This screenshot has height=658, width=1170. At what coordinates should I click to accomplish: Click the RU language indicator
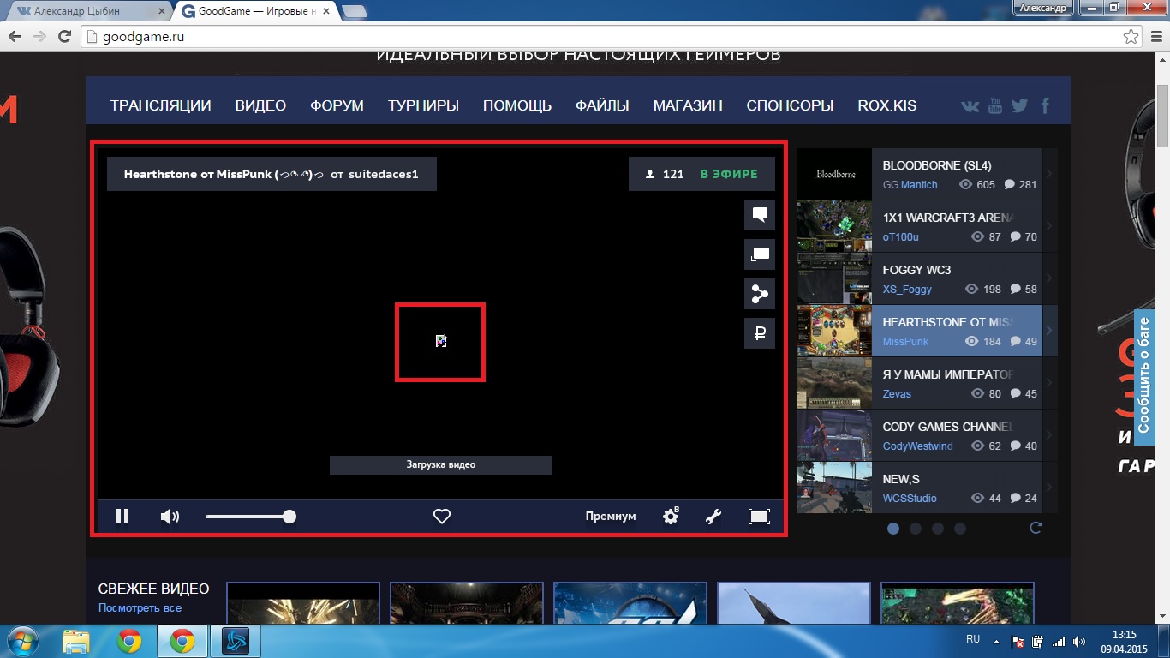coord(973,639)
